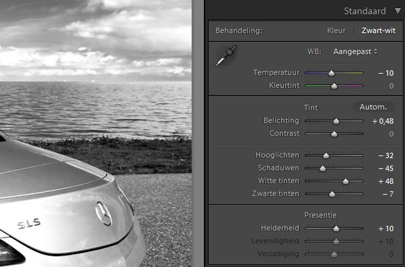
Task: Click the Behandeling label
Action: 238,30
